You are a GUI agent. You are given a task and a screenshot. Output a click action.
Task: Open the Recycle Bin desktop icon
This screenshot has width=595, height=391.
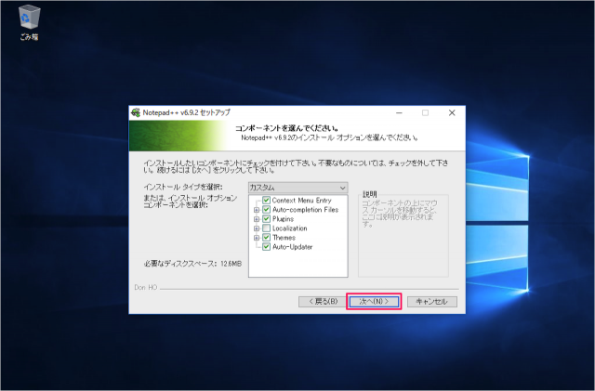(x=29, y=22)
